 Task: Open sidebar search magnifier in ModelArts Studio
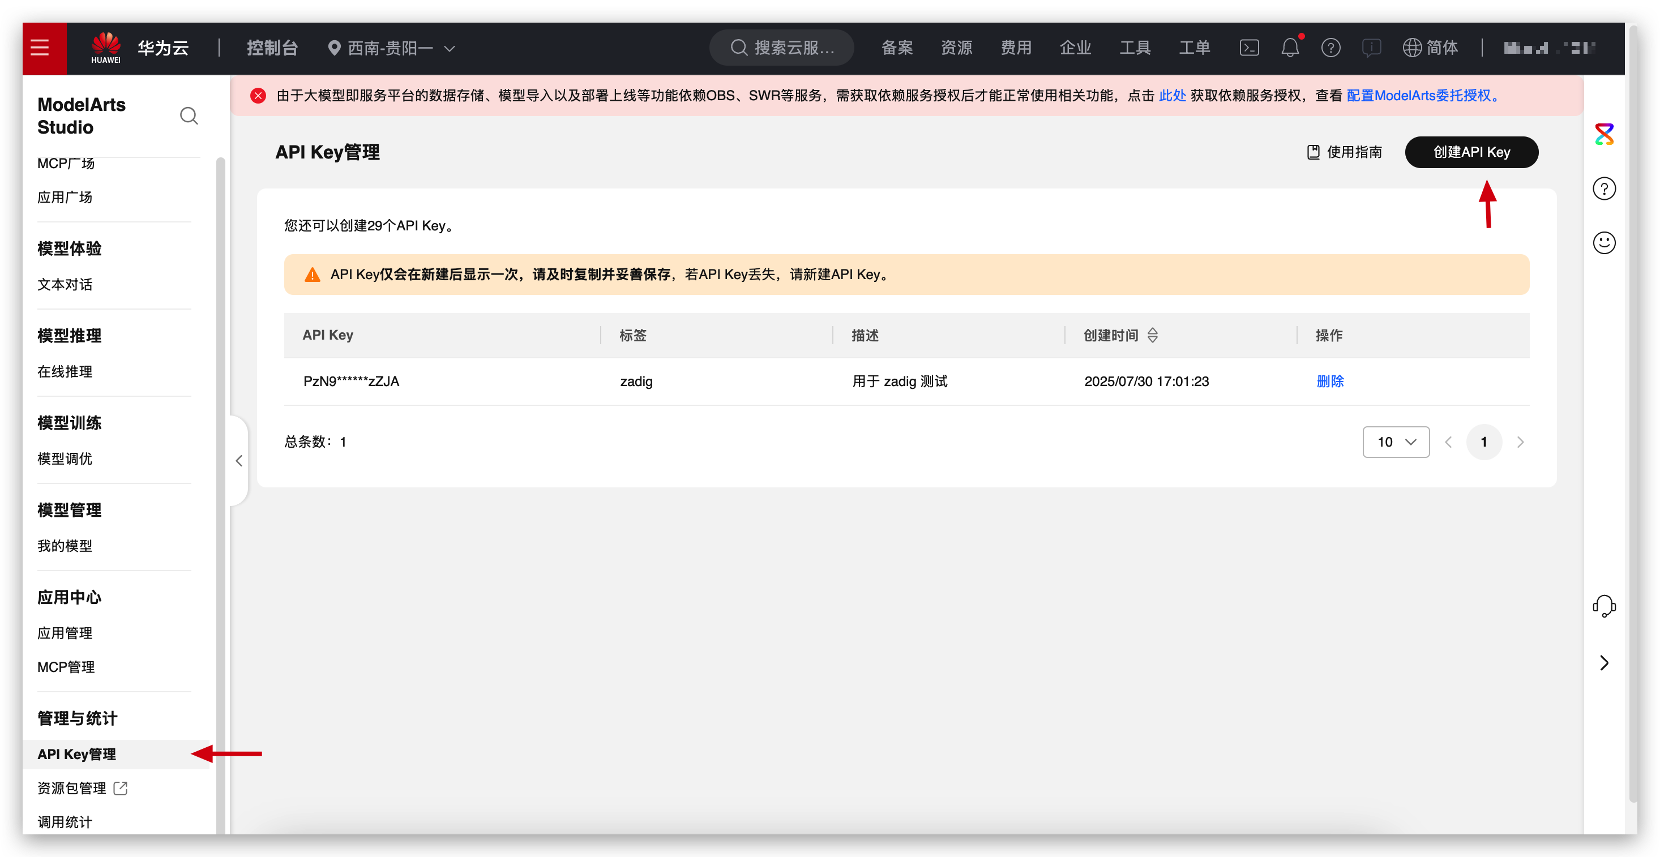click(x=188, y=116)
